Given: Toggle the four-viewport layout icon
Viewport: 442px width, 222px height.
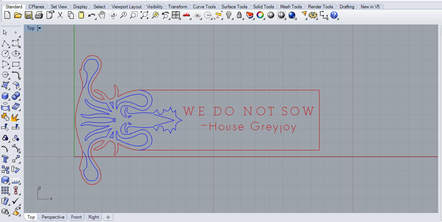Looking at the screenshot, I should 176,15.
